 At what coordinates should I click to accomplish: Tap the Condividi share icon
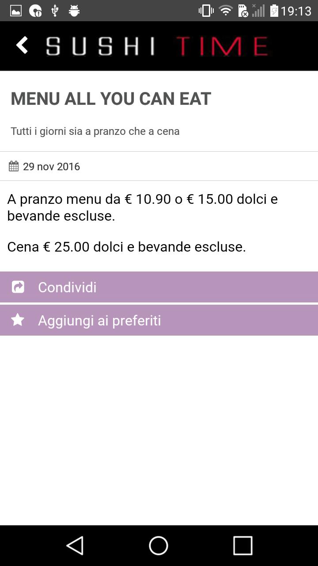click(18, 287)
